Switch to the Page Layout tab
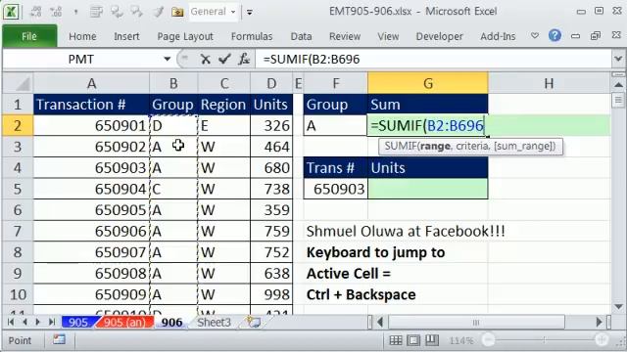This screenshot has width=627, height=352. tap(185, 36)
